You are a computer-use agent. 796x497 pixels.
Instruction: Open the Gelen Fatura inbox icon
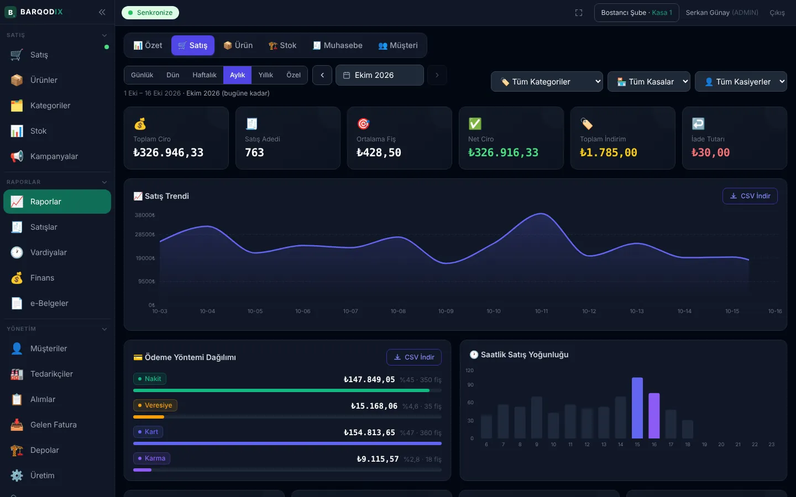17,425
